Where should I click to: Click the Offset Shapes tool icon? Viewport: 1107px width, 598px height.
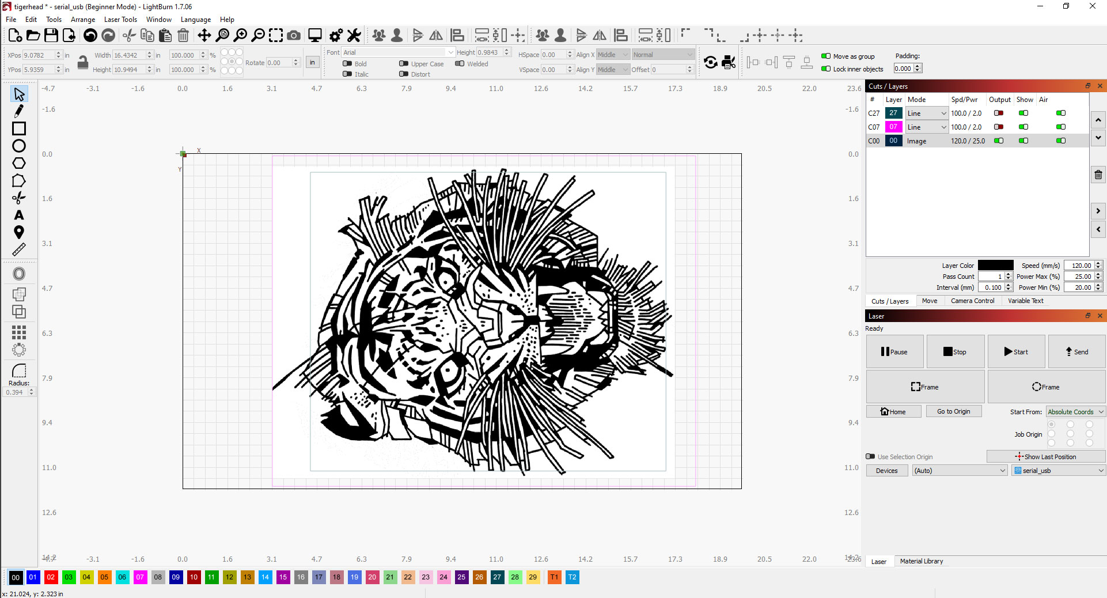pos(19,274)
